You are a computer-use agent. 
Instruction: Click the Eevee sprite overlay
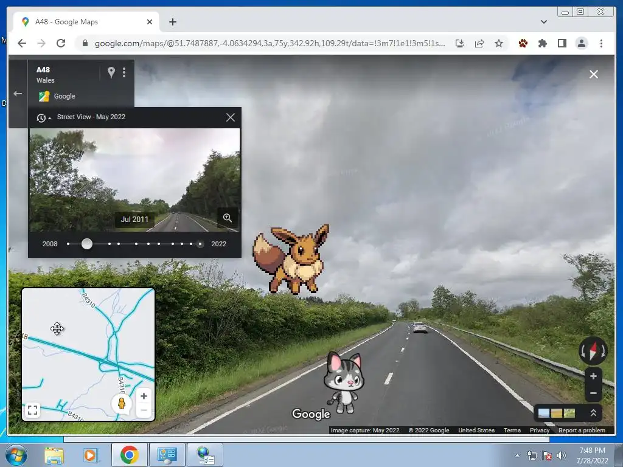coord(291,259)
